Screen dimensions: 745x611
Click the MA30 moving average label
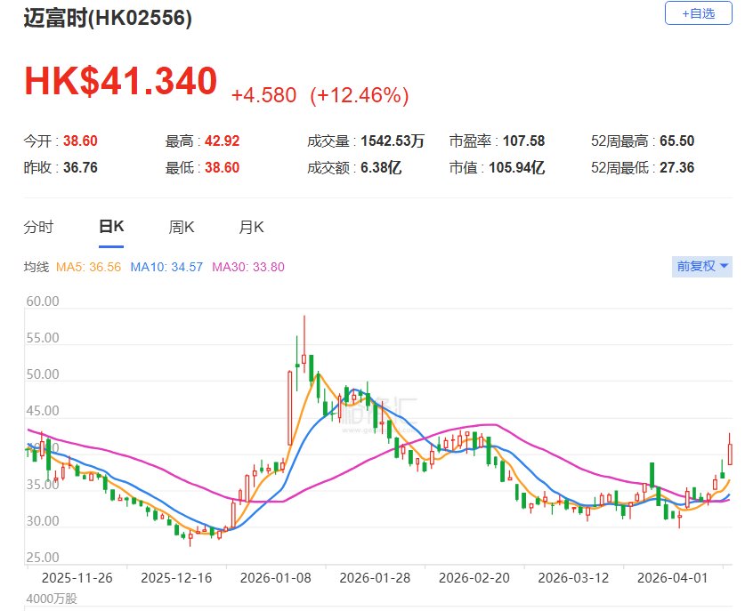[247, 267]
